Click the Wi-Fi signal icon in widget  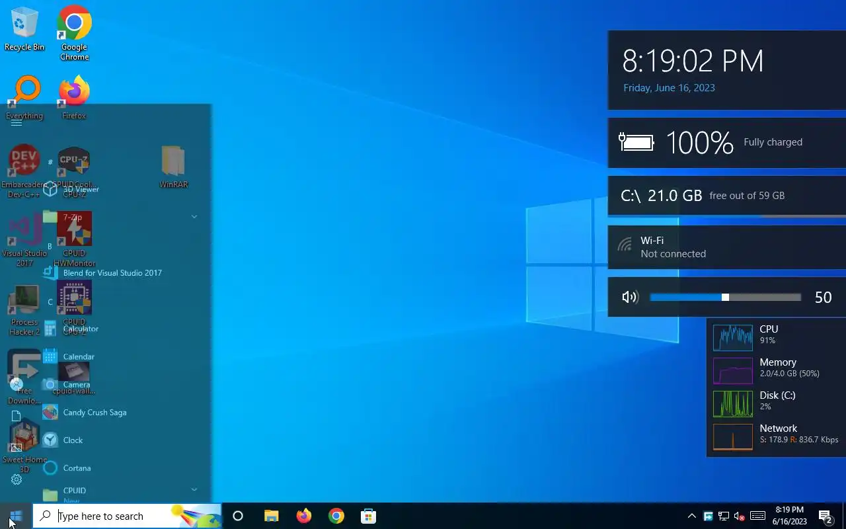[x=625, y=245]
